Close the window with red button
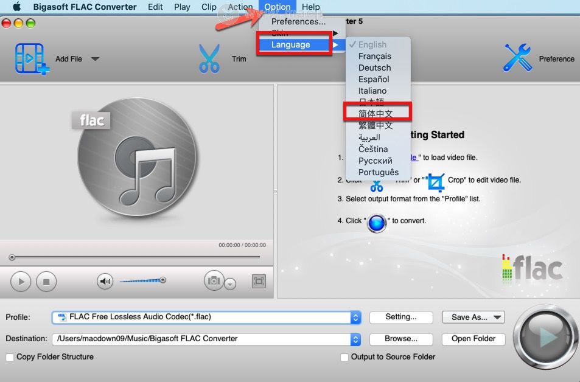 tap(6, 23)
